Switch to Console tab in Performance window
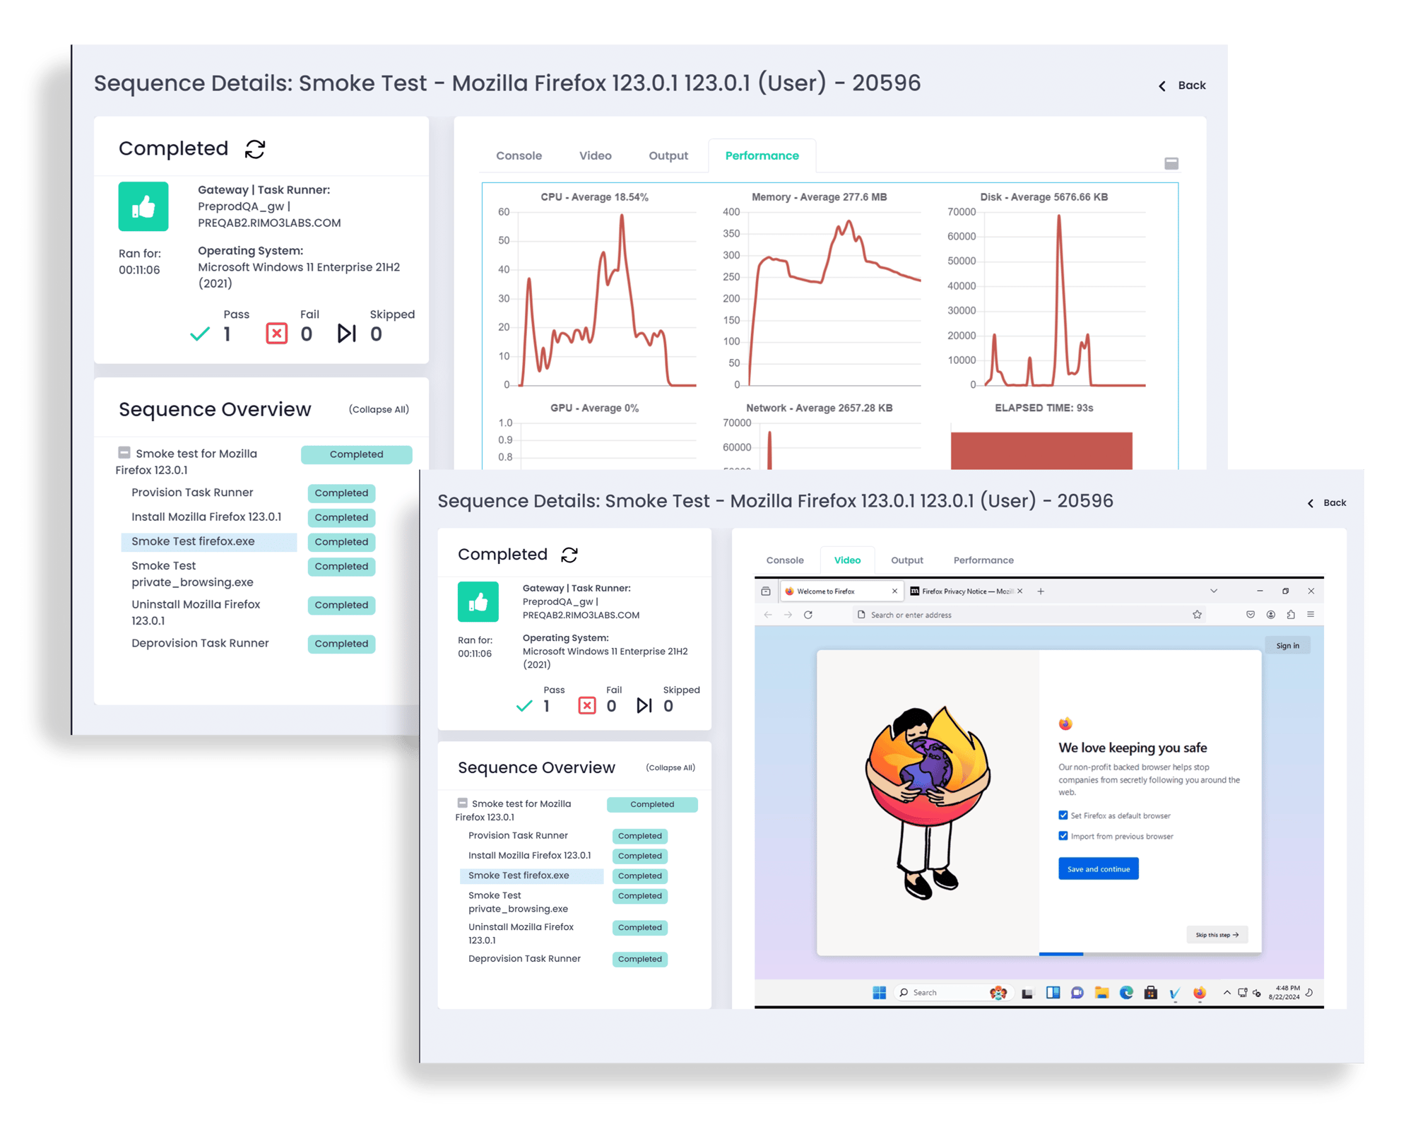The width and height of the screenshot is (1413, 1125). (519, 155)
